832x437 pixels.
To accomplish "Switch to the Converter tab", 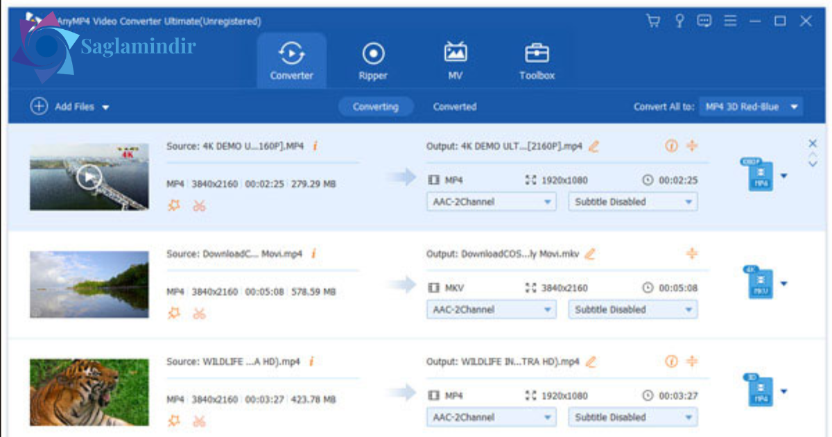I will click(x=292, y=60).
